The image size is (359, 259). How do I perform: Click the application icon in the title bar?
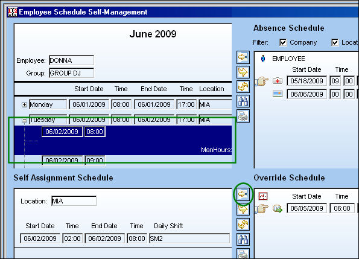[x=12, y=12]
